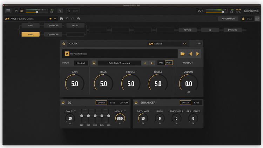The height and width of the screenshot is (148, 263).
Task: Switch to the previous tonestack
Action: coord(145,63)
